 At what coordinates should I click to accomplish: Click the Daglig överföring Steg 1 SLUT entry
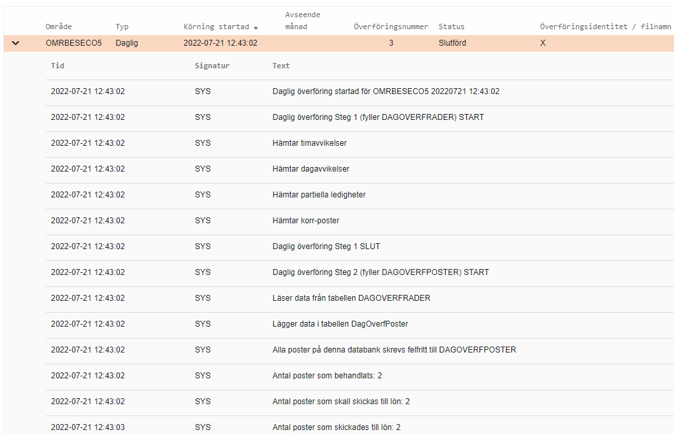326,246
